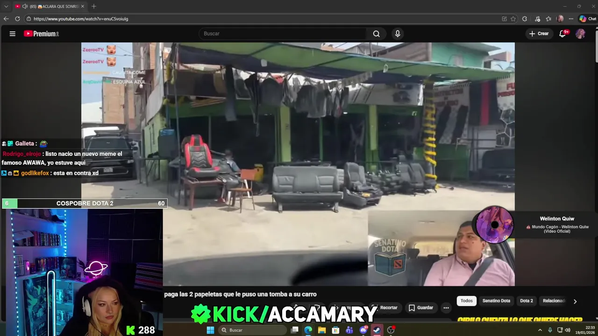Click chat user godlikefox

pos(35,173)
